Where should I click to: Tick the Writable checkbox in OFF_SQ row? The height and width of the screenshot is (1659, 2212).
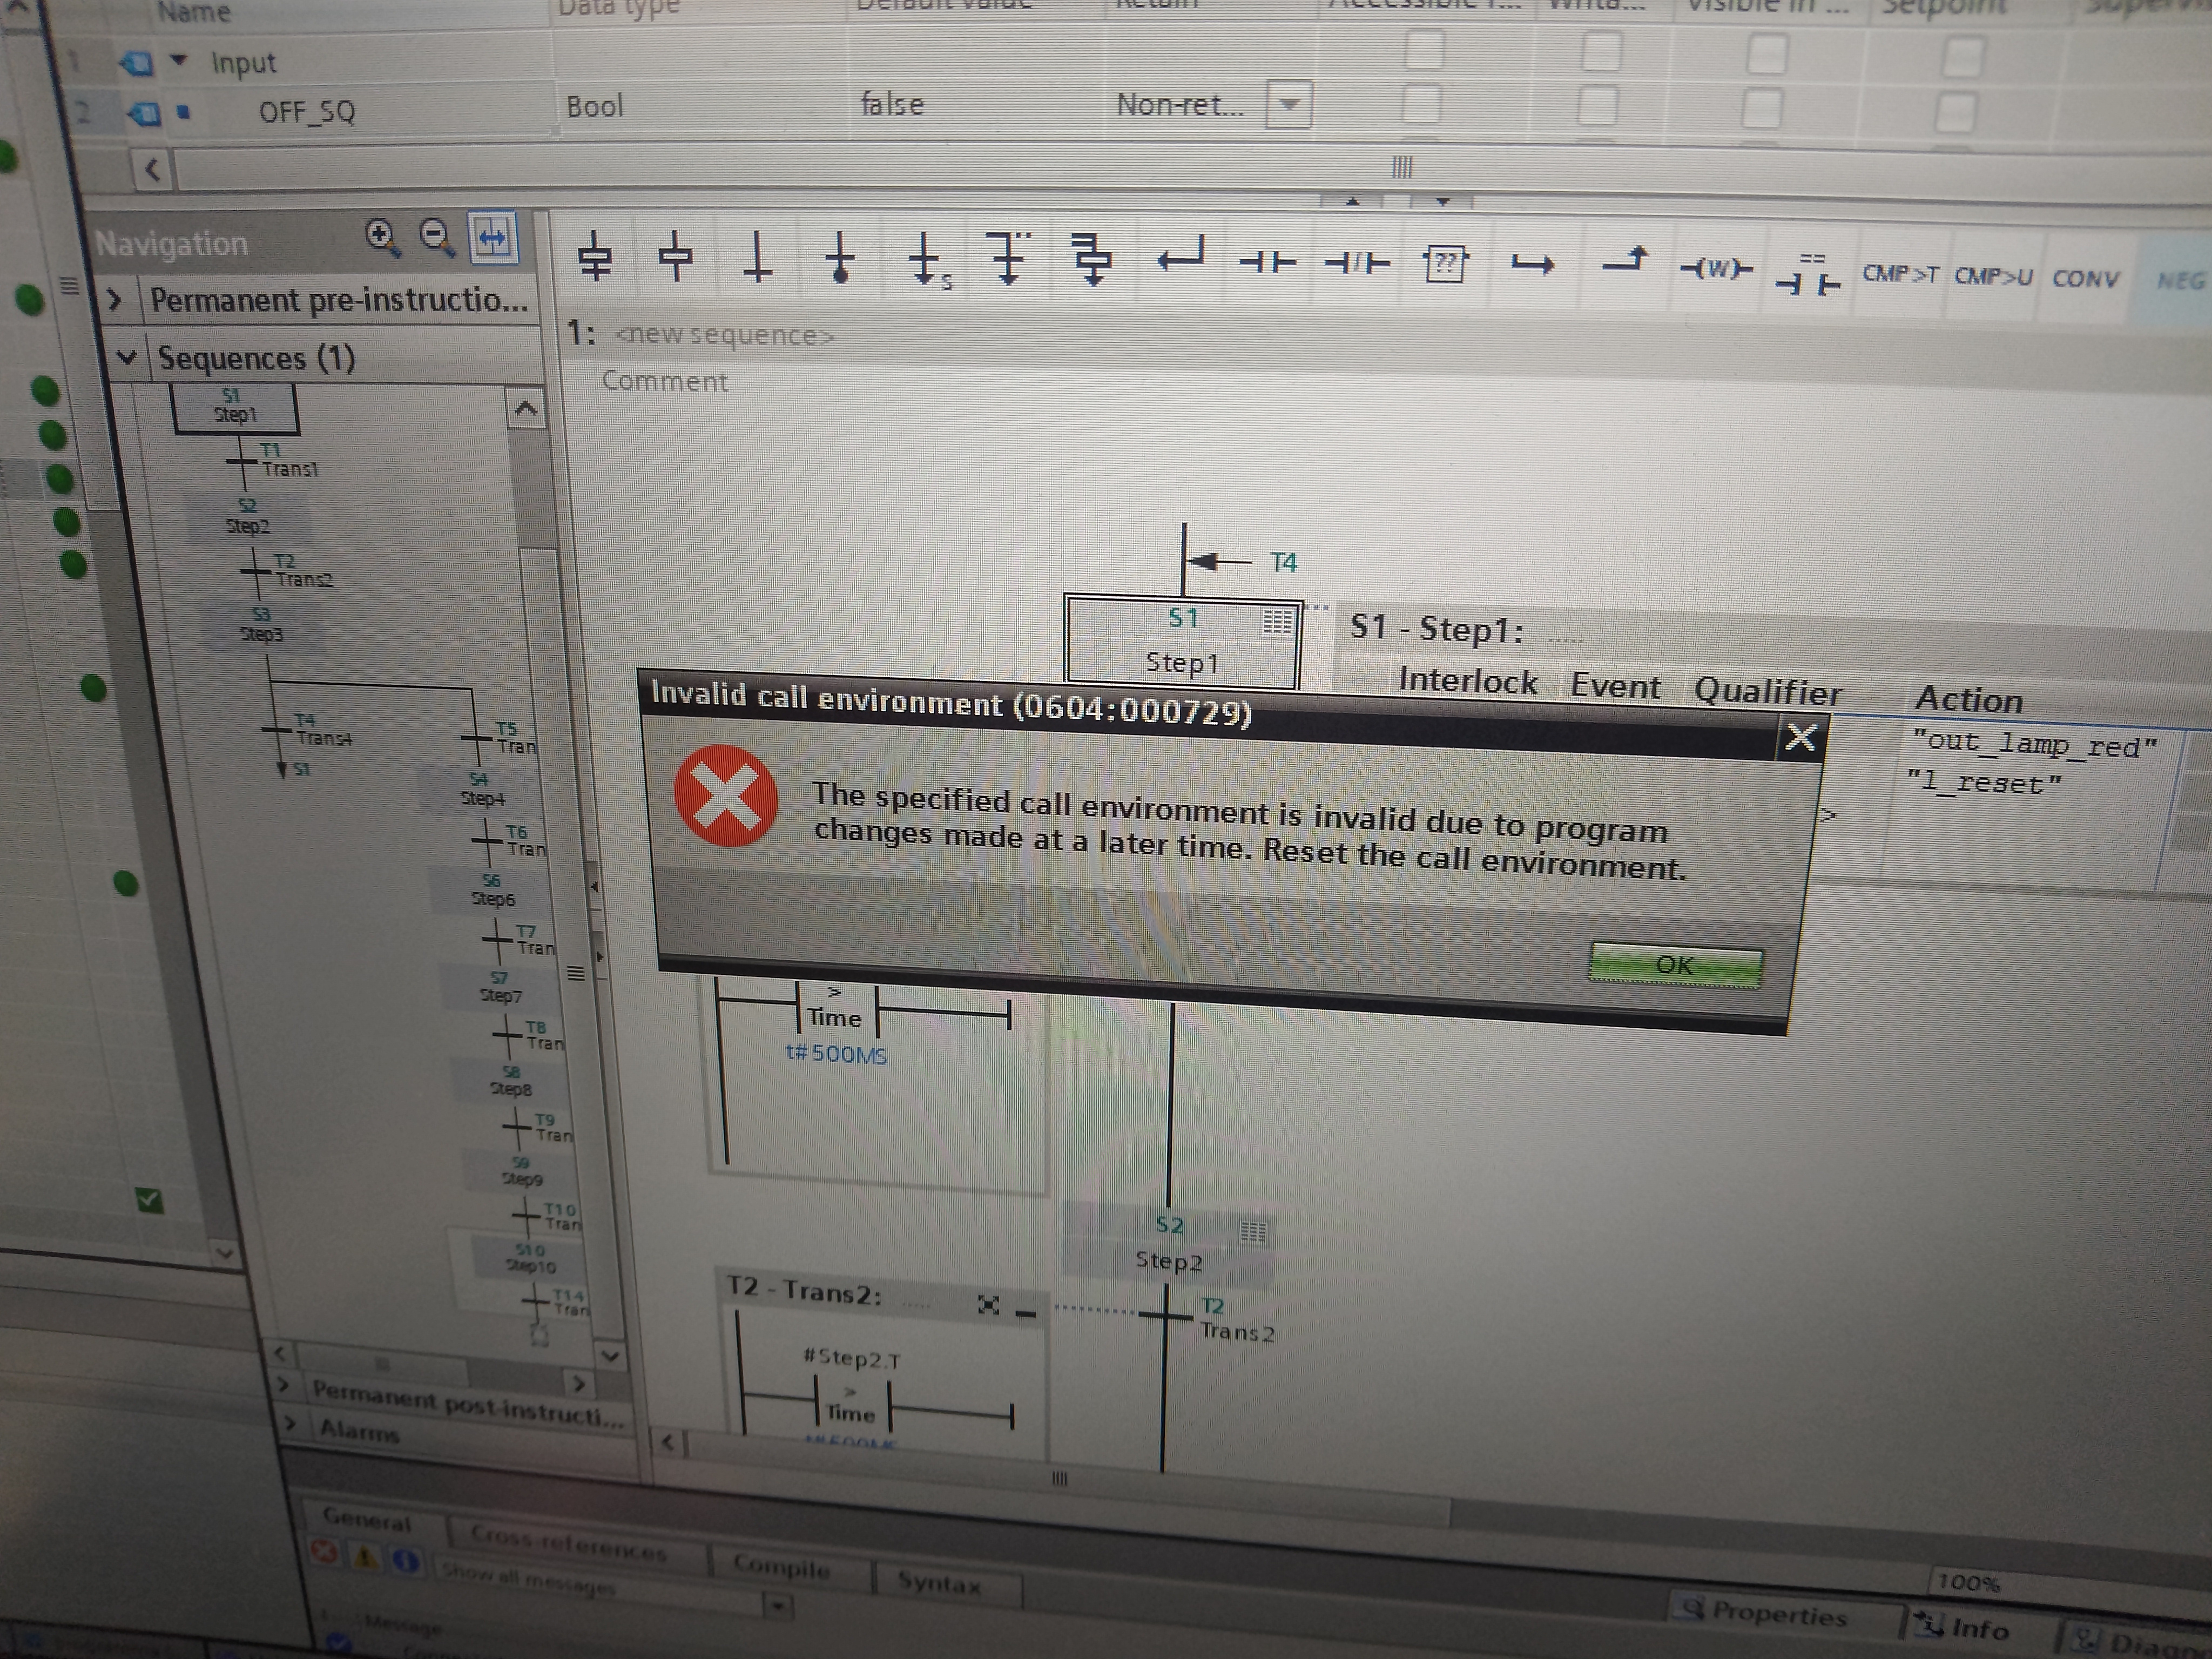(x=1597, y=106)
